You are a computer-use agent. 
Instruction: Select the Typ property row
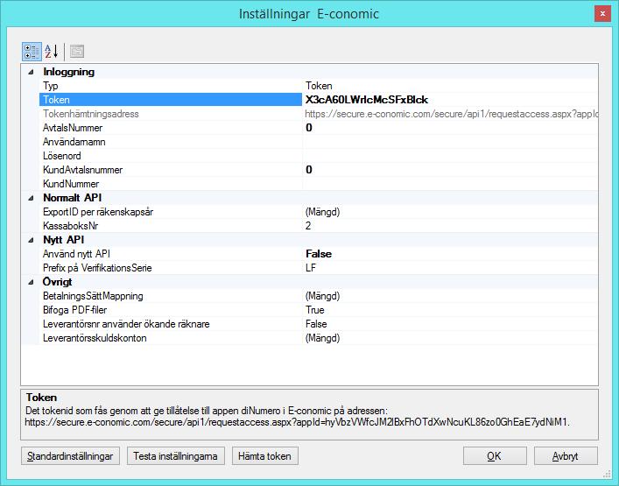coord(319,86)
